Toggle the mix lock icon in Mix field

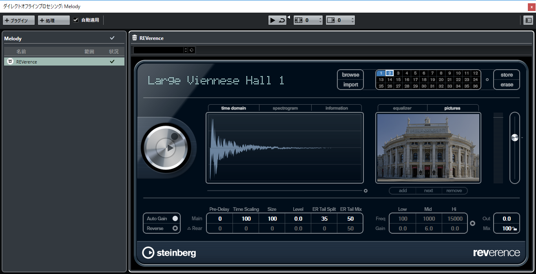tap(515, 229)
